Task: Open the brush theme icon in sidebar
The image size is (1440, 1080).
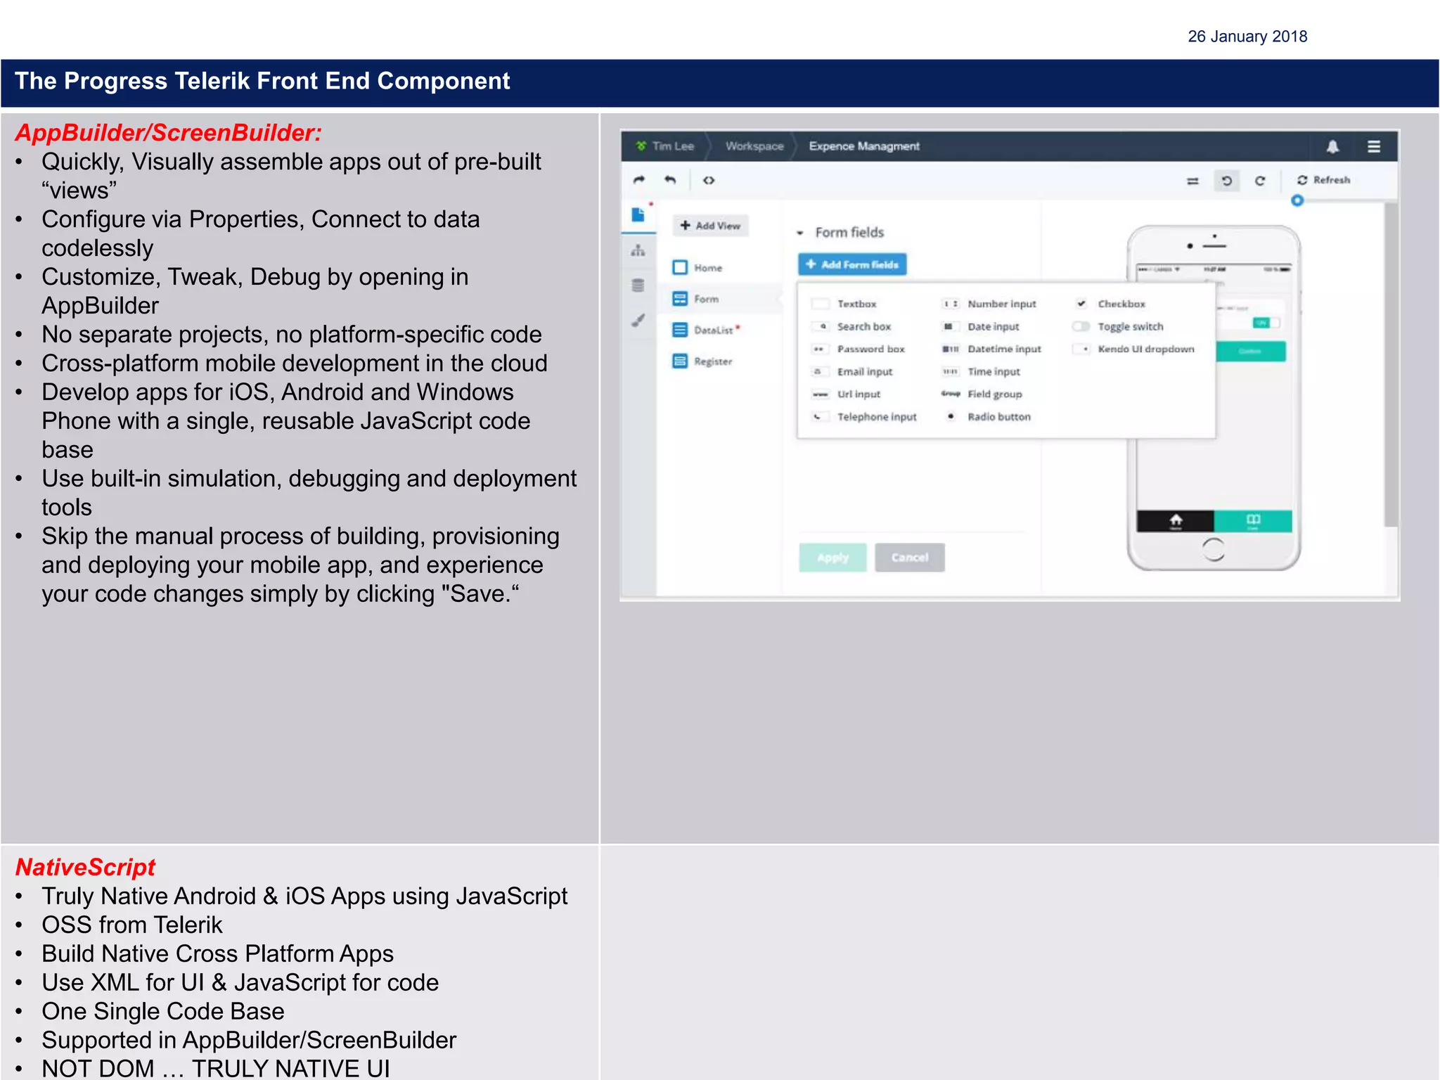Action: [x=638, y=321]
